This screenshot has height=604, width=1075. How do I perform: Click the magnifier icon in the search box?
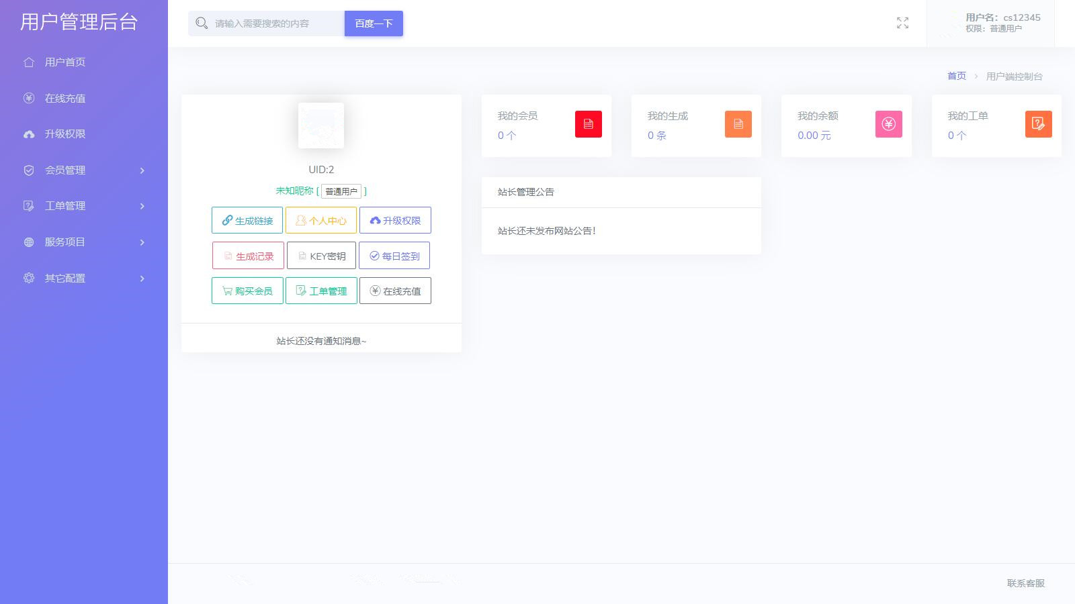pos(201,23)
